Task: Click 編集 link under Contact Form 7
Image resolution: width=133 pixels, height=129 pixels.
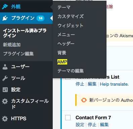Action: tap(104, 125)
